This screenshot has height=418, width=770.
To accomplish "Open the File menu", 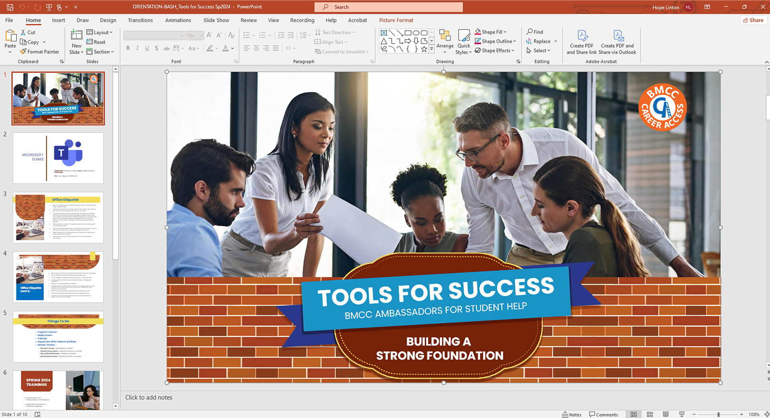I will [x=9, y=20].
